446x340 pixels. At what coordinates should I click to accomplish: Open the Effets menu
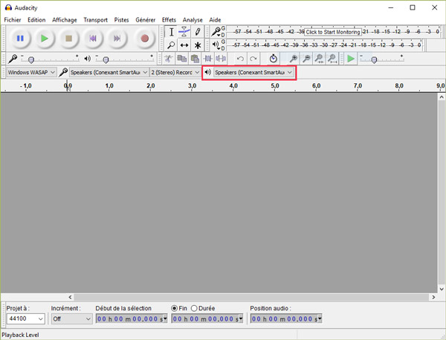click(169, 20)
